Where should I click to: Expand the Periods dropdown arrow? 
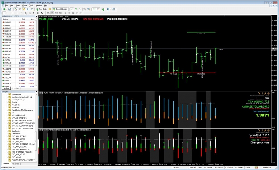(110, 9)
